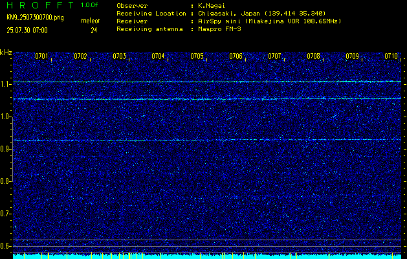Select the file name KN9_2507300700.png
407x259 pixels.
pos(35,18)
